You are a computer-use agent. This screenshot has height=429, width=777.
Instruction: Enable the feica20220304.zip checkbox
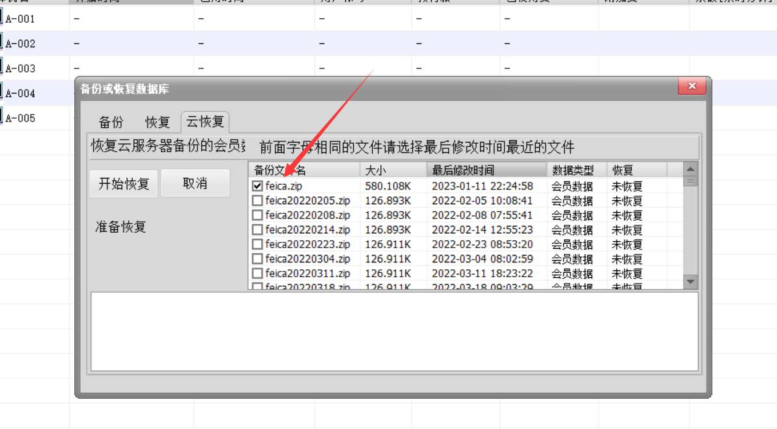[x=257, y=259]
